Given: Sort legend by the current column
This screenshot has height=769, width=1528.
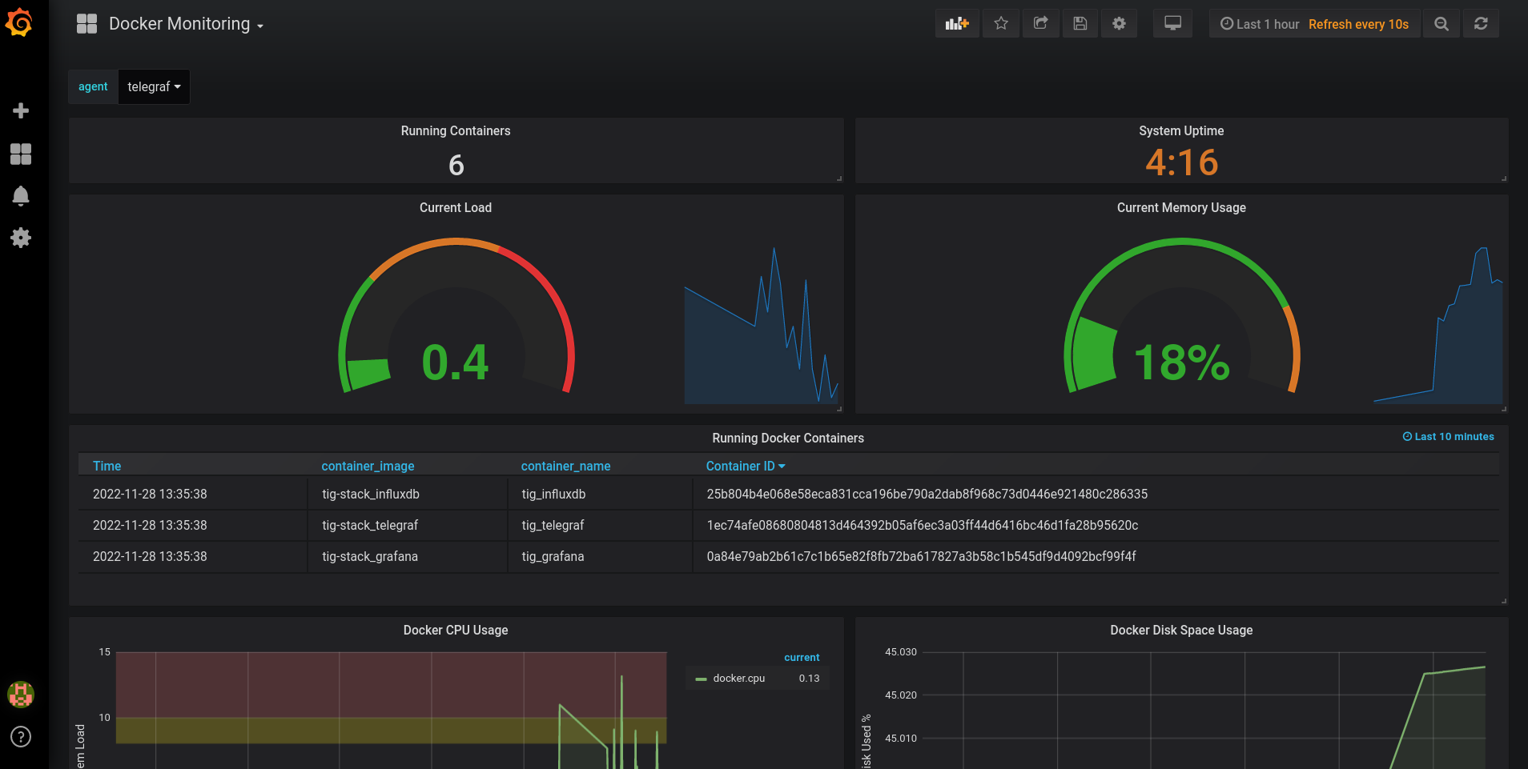Looking at the screenshot, I should 802,657.
